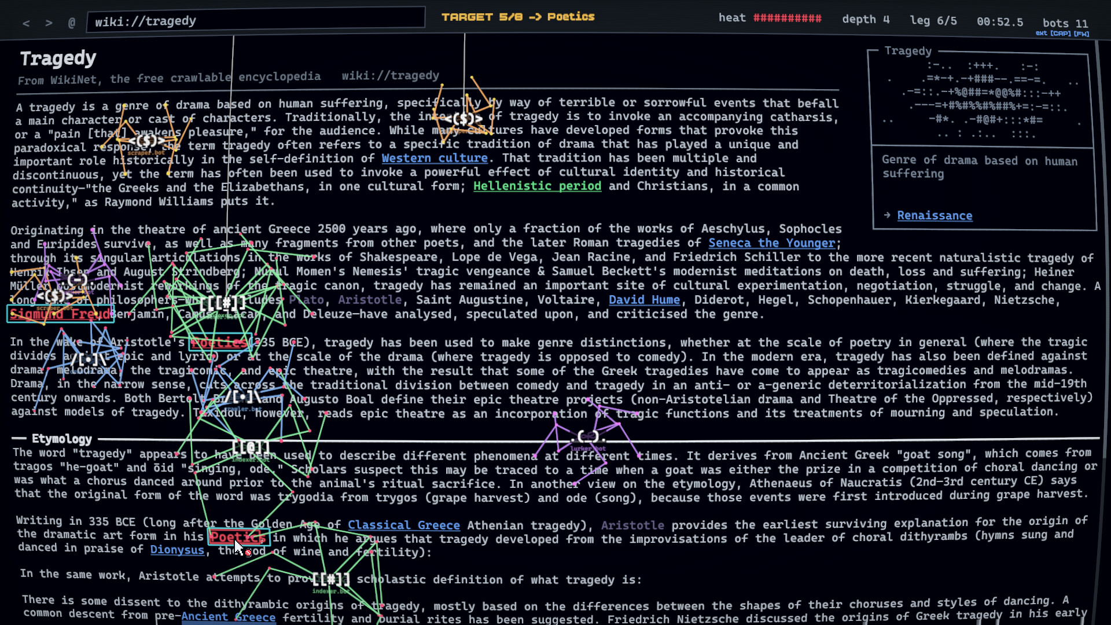Go forward with the > arrow
Viewport: 1111px width, 625px height.
tap(49, 23)
